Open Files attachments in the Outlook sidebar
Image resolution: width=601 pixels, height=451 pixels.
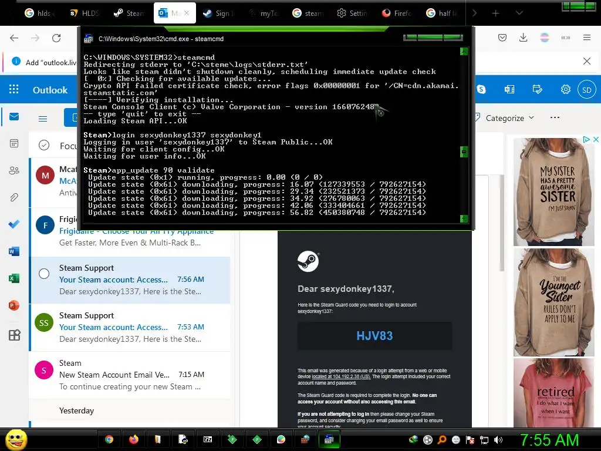pos(14,197)
